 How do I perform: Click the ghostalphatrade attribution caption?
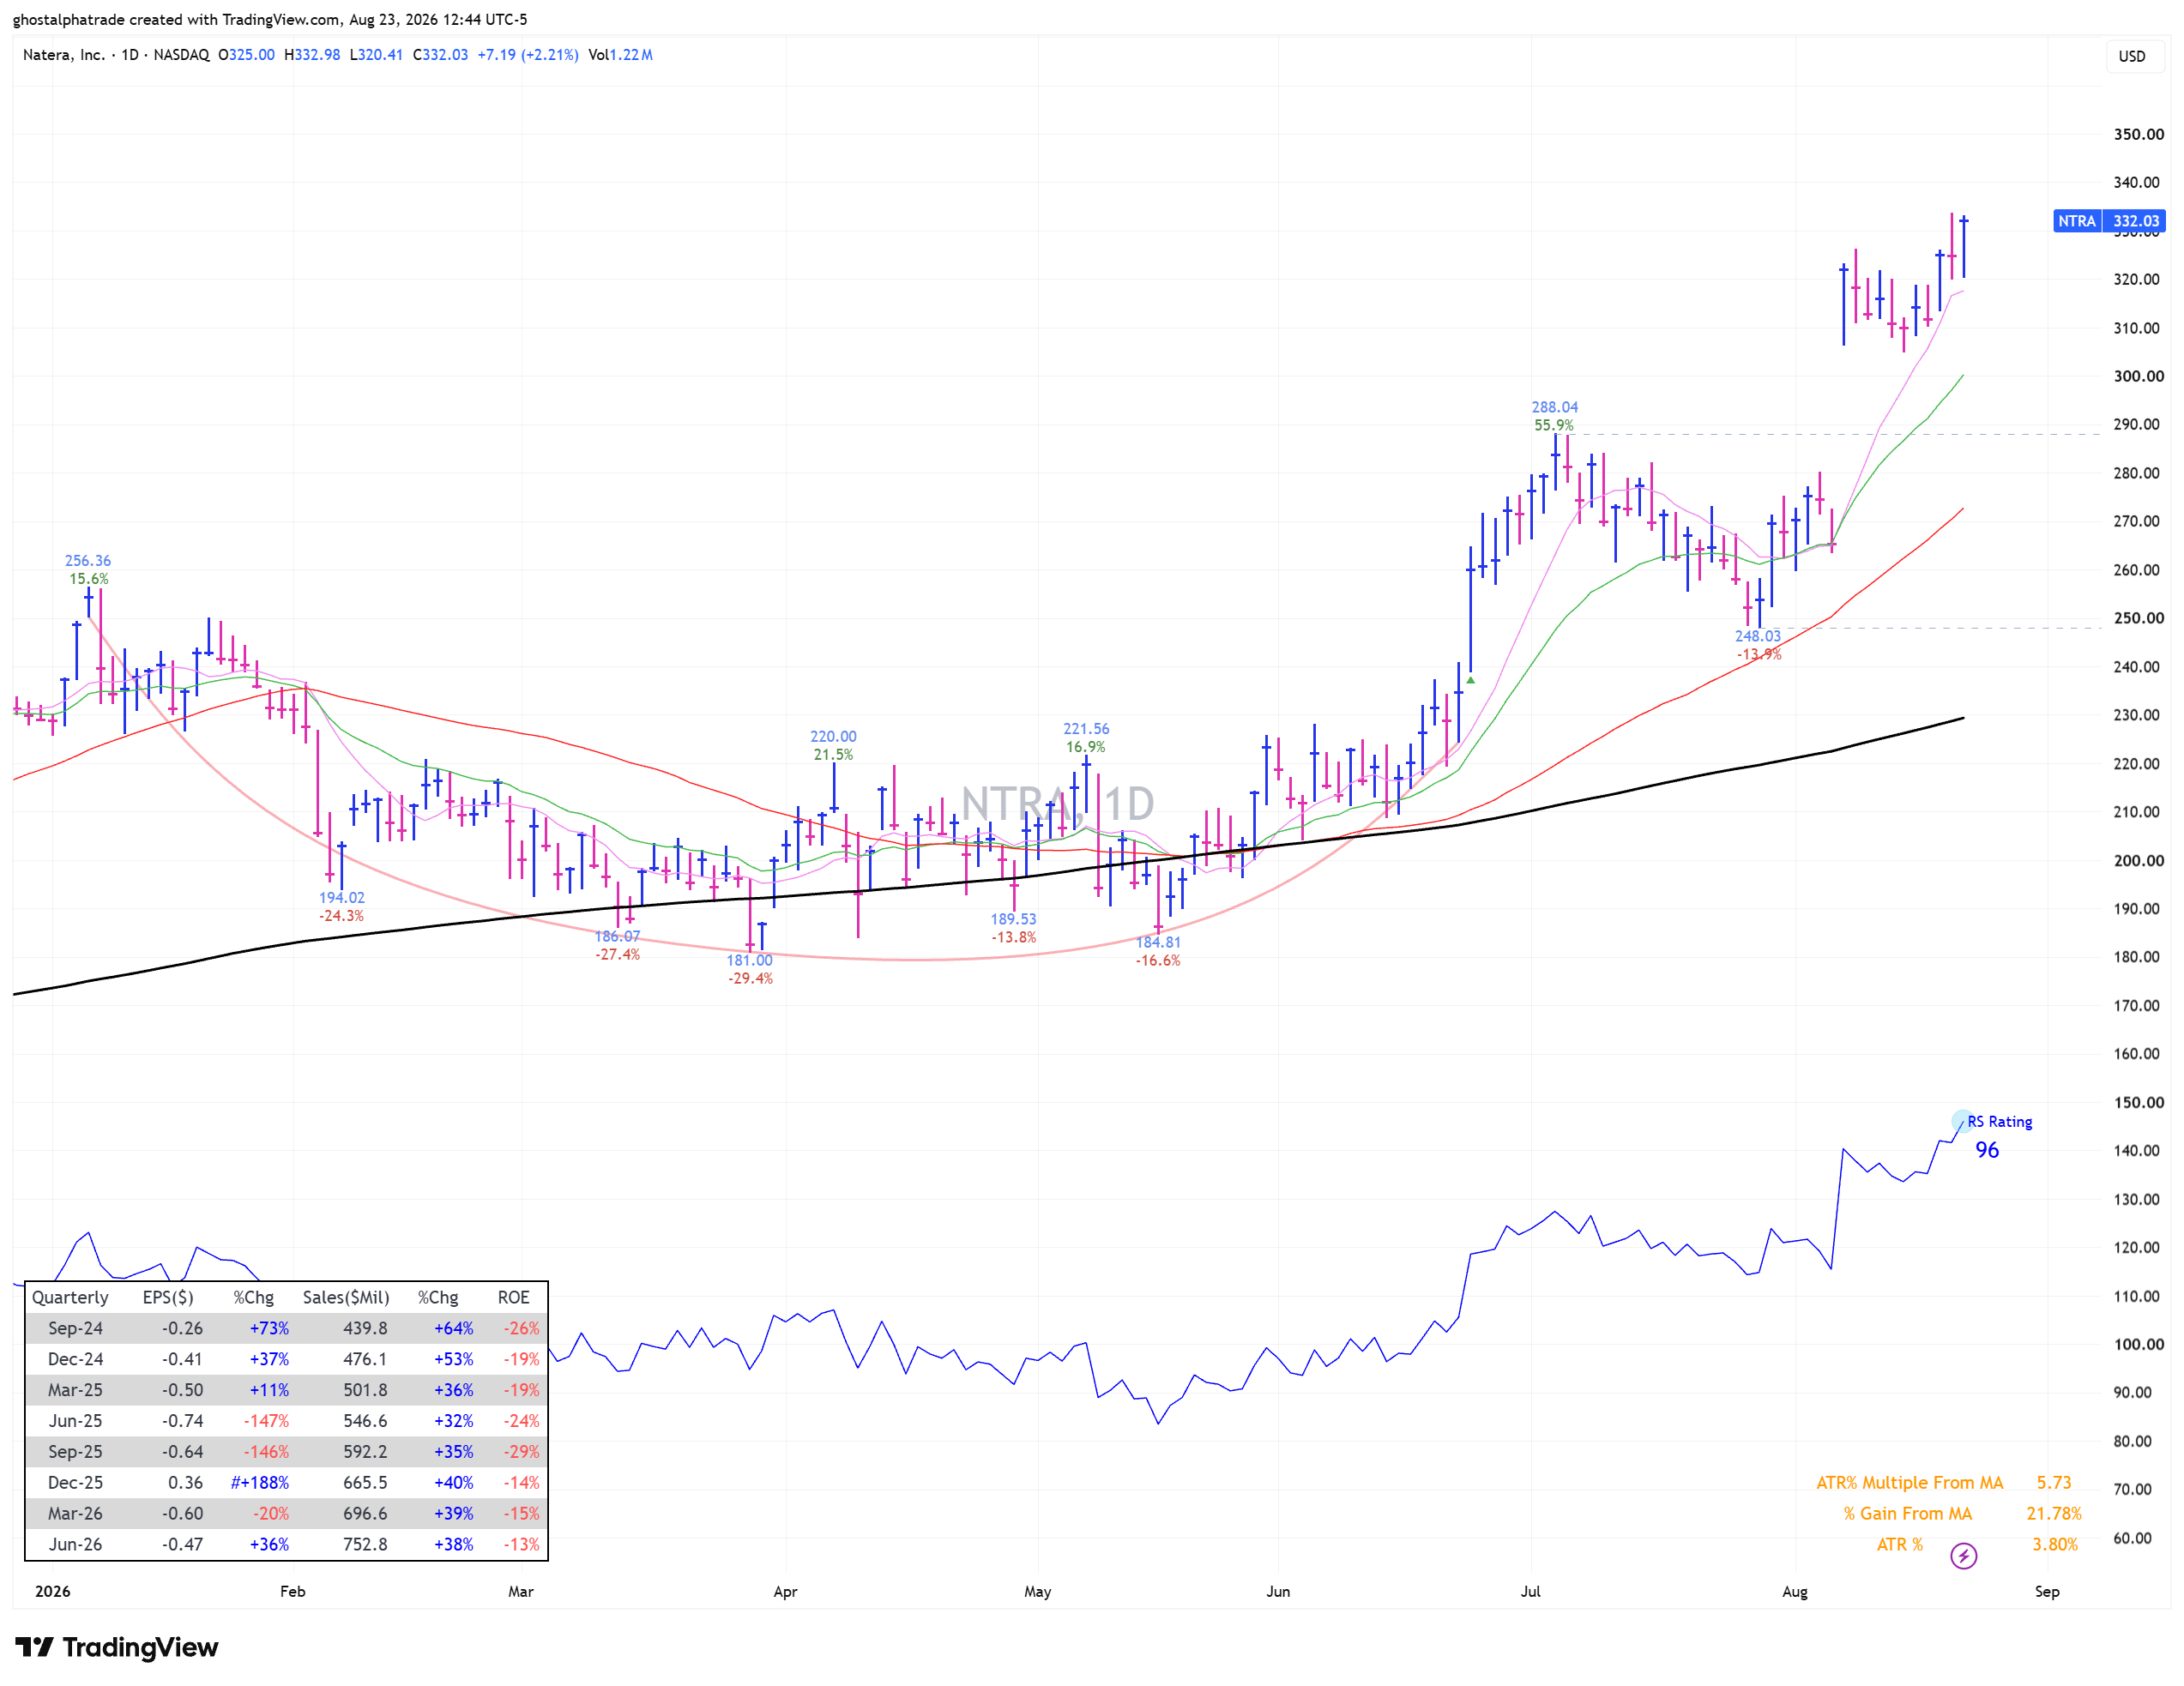270,19
